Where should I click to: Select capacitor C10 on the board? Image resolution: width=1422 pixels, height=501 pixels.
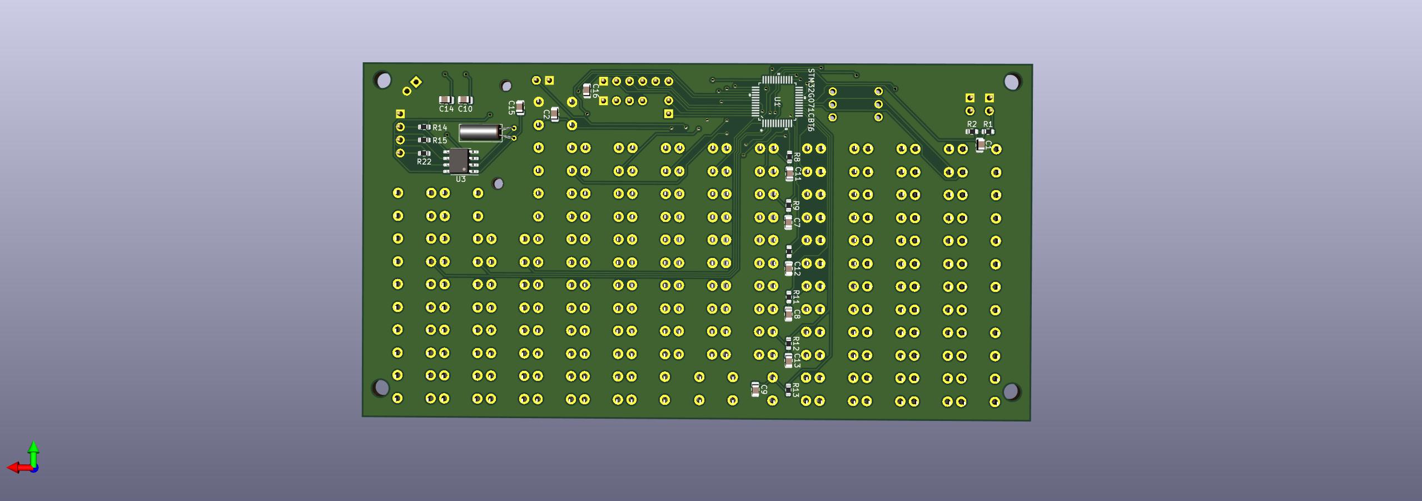point(465,100)
